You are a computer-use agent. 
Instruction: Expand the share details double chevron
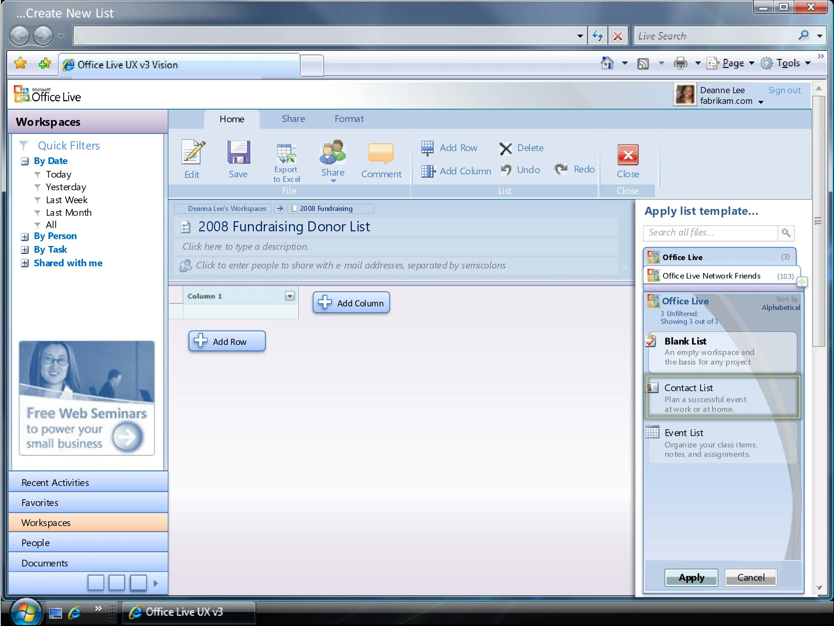pos(625,267)
